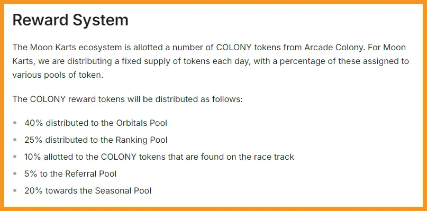Screen dimensions: 427x211
Task: Click the 10% figure in the list
Action: 33,157
